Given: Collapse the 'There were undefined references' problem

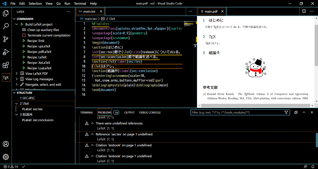Looking at the screenshot, I should tap(92, 123).
